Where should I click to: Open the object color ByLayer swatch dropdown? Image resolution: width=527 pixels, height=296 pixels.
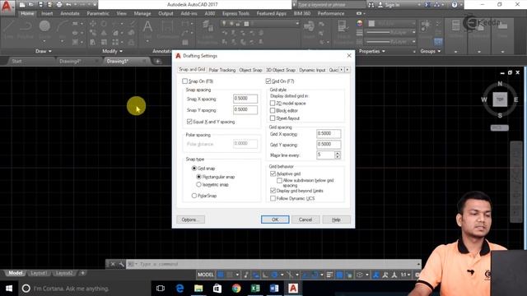click(x=391, y=23)
